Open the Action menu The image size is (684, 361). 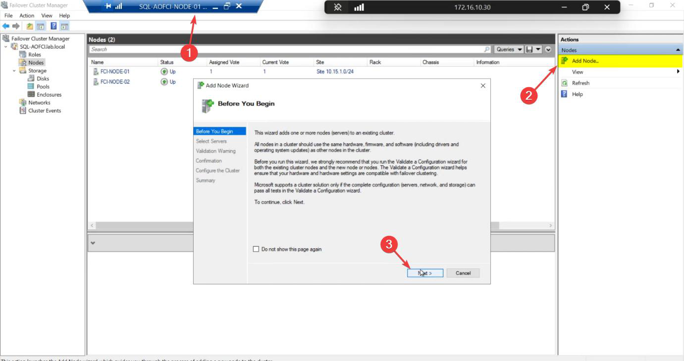27,16
